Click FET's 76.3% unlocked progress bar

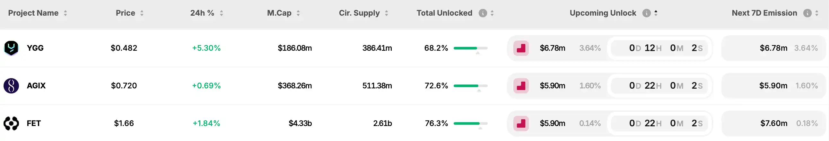[x=470, y=123]
